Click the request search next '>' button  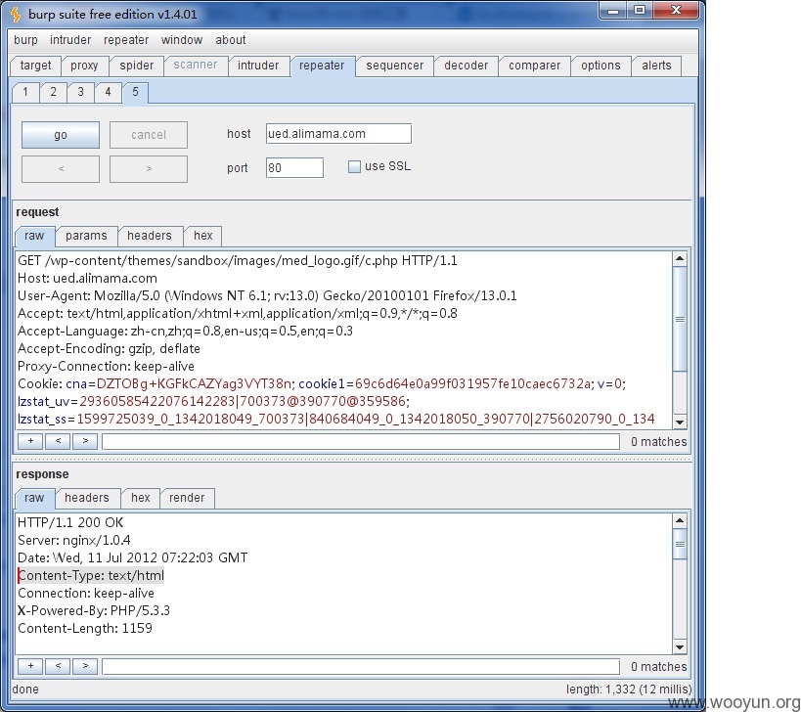(85, 441)
